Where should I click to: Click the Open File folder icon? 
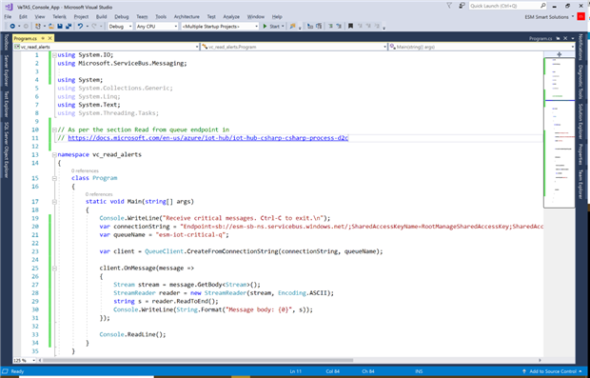pyautogui.click(x=51, y=27)
